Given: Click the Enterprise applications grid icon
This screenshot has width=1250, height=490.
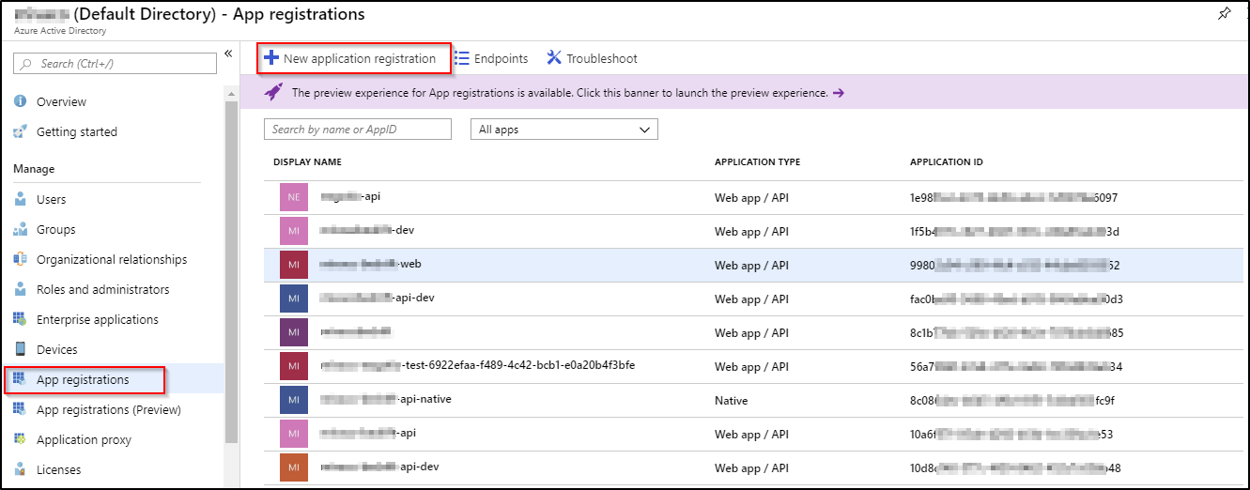Looking at the screenshot, I should point(20,319).
